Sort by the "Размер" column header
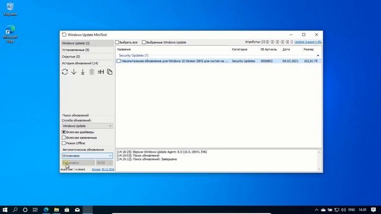 coord(311,49)
